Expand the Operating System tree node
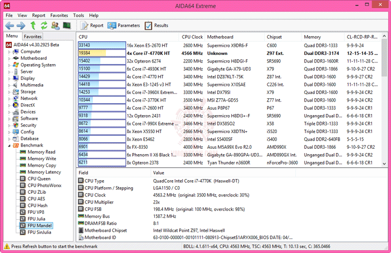391x253 pixels. coord(9,65)
